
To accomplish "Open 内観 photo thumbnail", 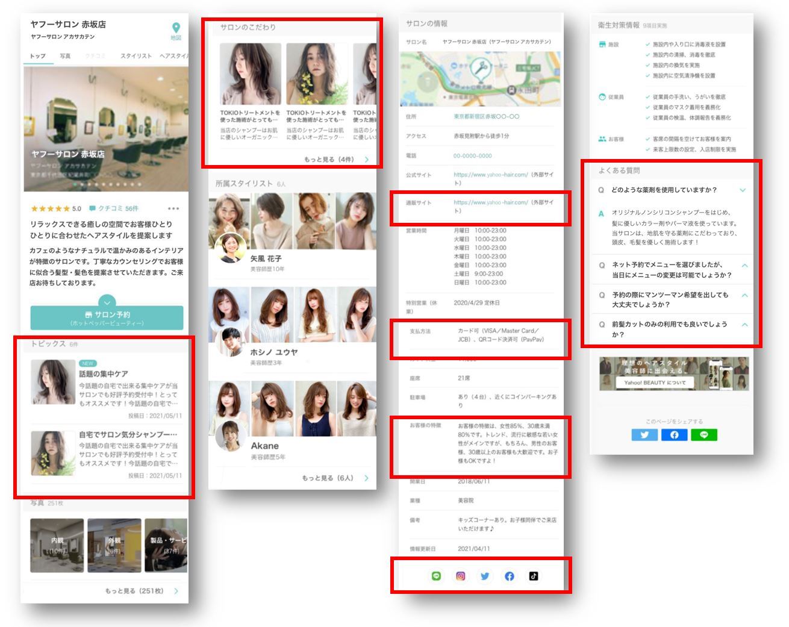I will click(57, 545).
